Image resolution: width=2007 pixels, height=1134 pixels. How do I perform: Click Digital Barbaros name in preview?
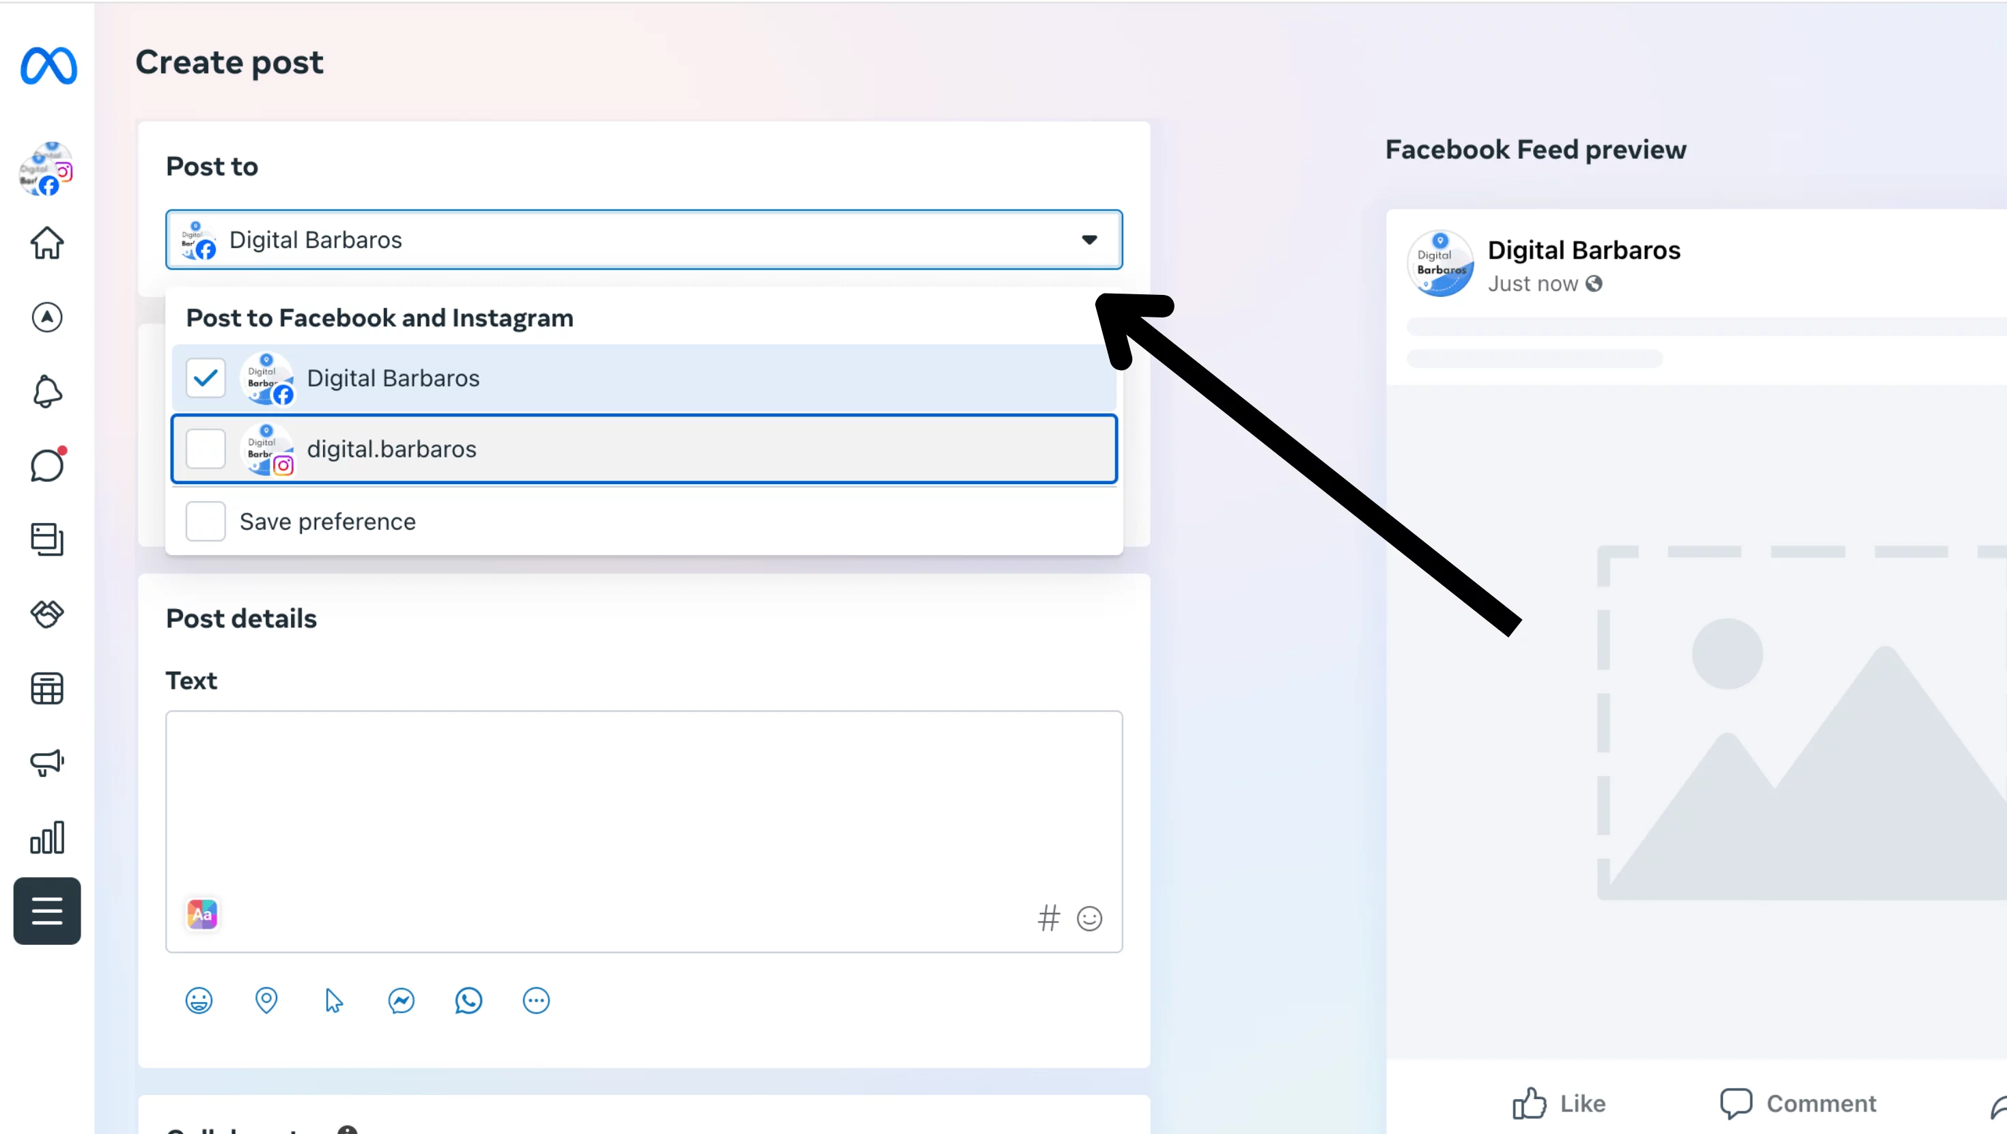1584,249
